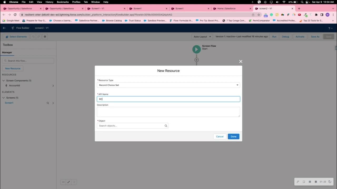
Task: Click the Done button
Action: coord(234,136)
